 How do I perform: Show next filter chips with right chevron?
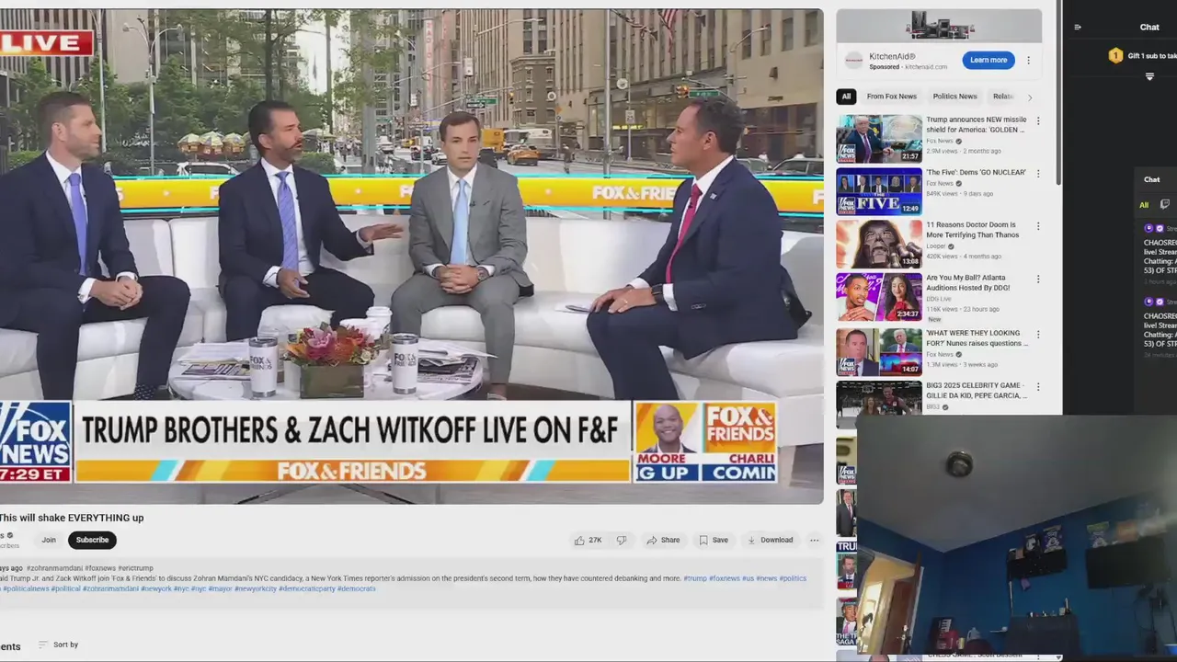1030,97
